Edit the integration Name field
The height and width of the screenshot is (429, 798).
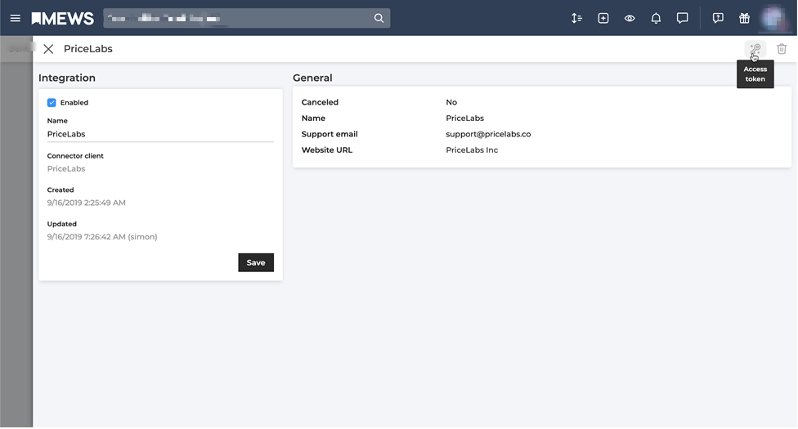point(160,134)
